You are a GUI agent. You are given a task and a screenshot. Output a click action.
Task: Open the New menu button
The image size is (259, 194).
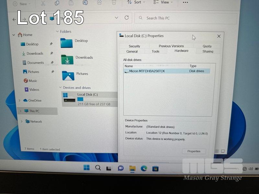coord(22,4)
